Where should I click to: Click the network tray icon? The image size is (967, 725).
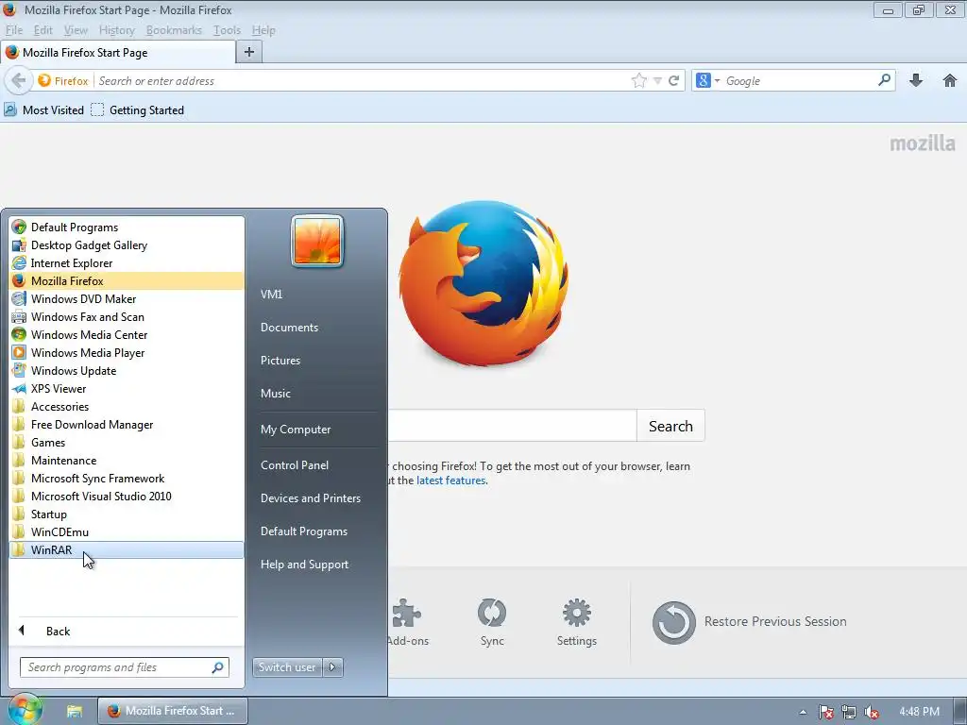849,712
